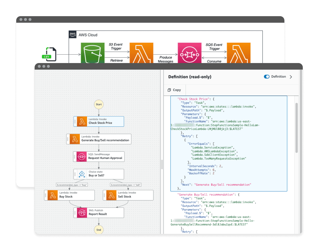The image size is (319, 250).
Task: Click the drag handle on Buy Stock state
Action: [x=46, y=195]
